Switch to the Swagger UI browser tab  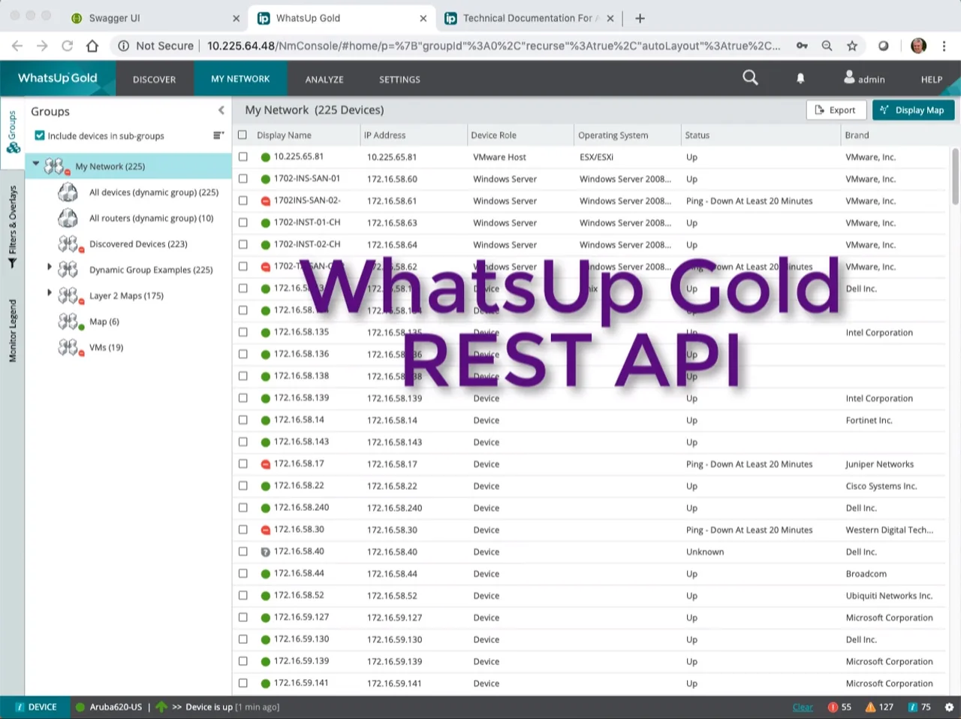(x=155, y=18)
